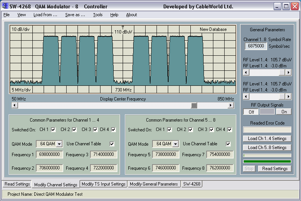
Task: Click right arrow of Display Center Frequency scrollbar
Action: click(x=231, y=105)
